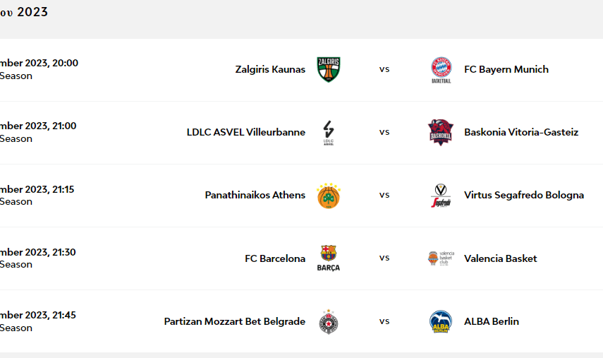Open Virtus Segafredo Bologna team link
The image size is (603, 358).
click(x=523, y=195)
